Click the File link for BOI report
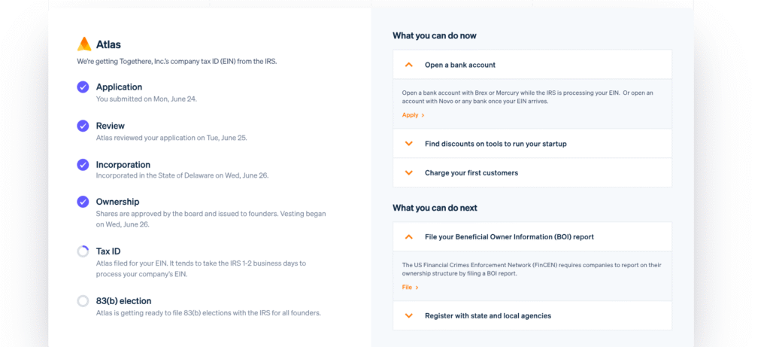This screenshot has height=347, width=770. coord(410,288)
